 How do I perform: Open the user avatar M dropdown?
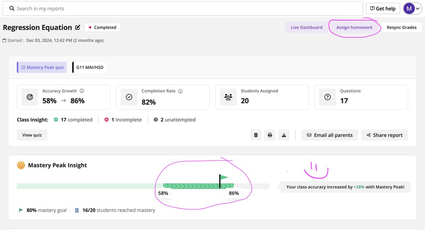(x=413, y=8)
